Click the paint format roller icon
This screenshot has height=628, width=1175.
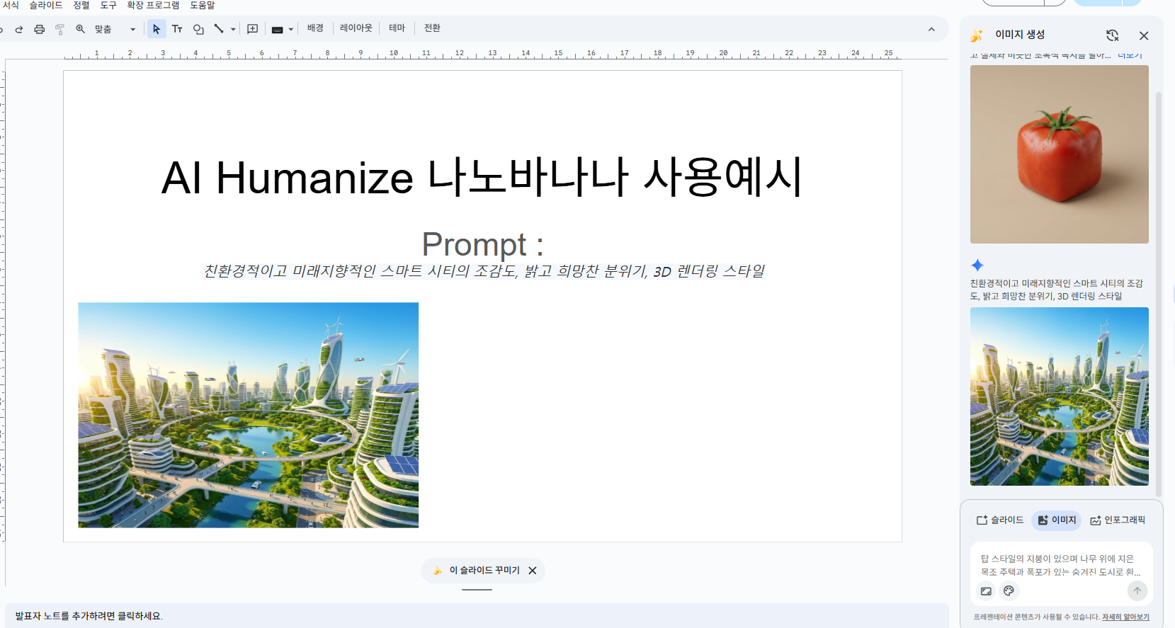[x=59, y=29]
